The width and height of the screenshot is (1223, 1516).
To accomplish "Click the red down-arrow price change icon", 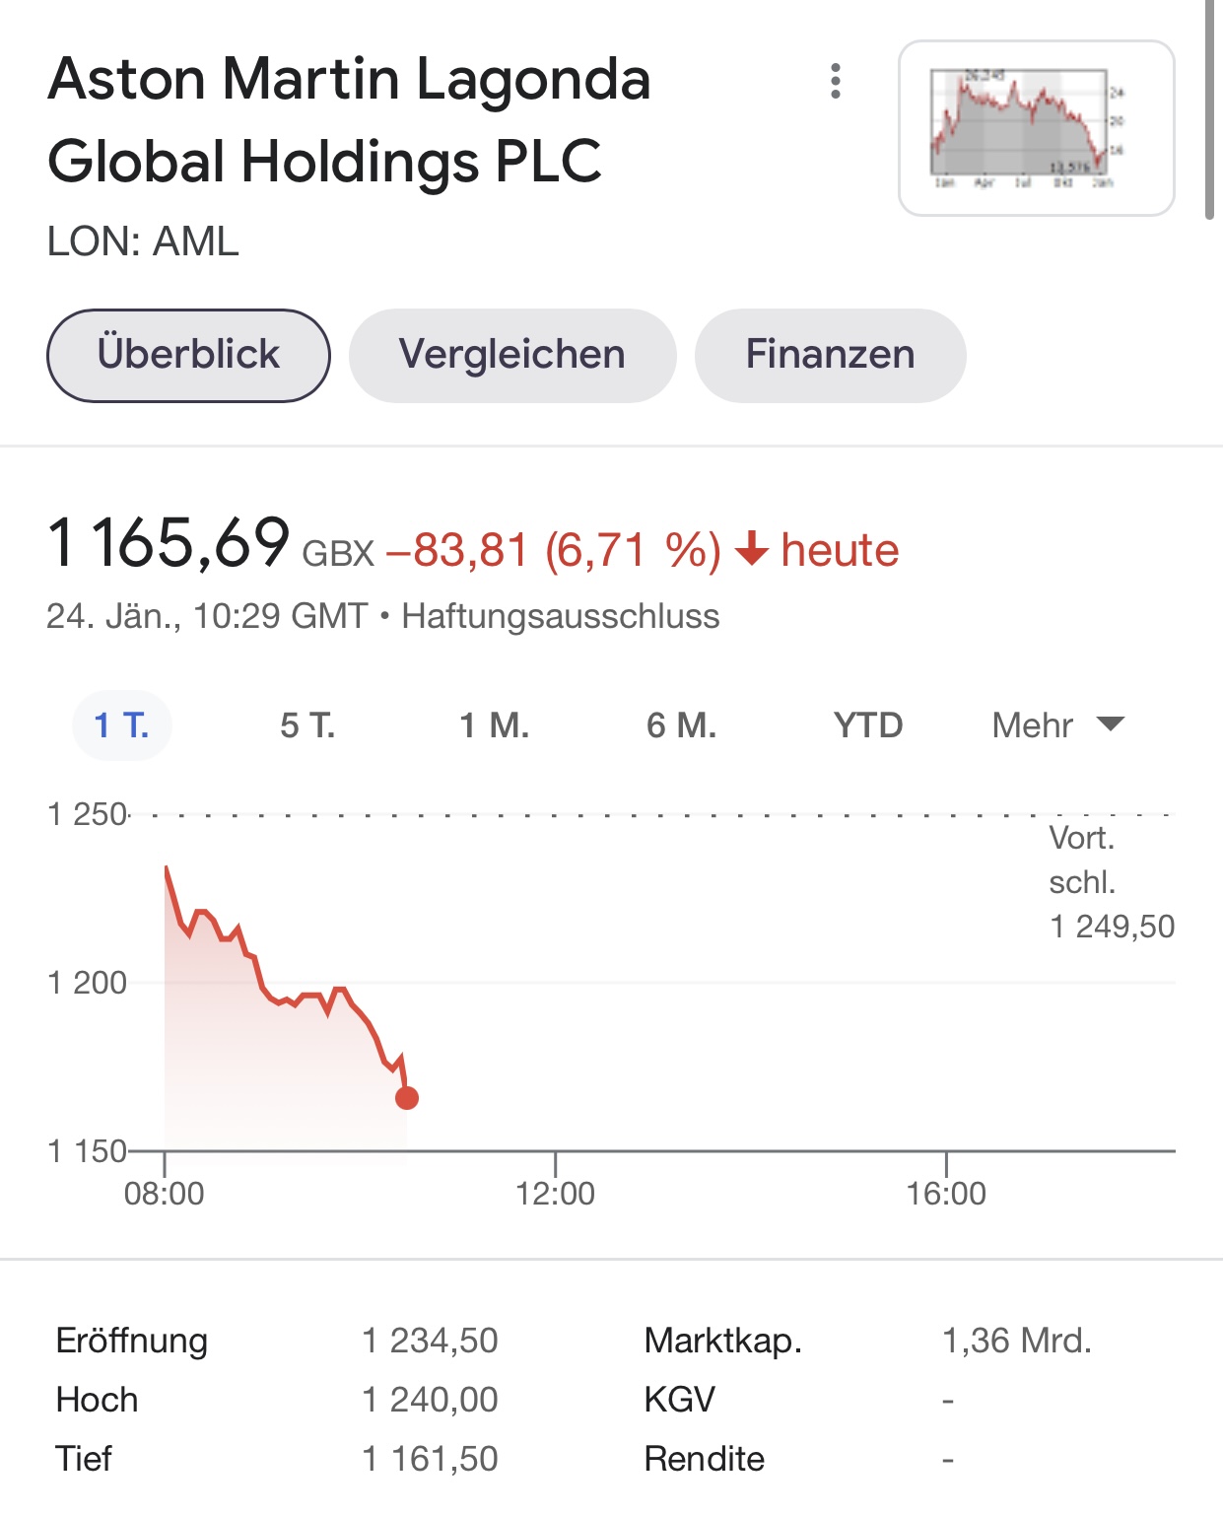I will coord(752,549).
